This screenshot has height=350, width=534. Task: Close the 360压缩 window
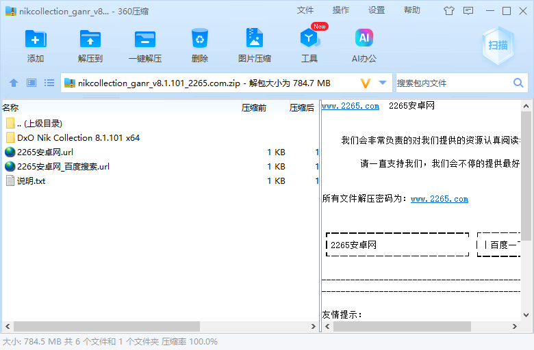(523, 11)
